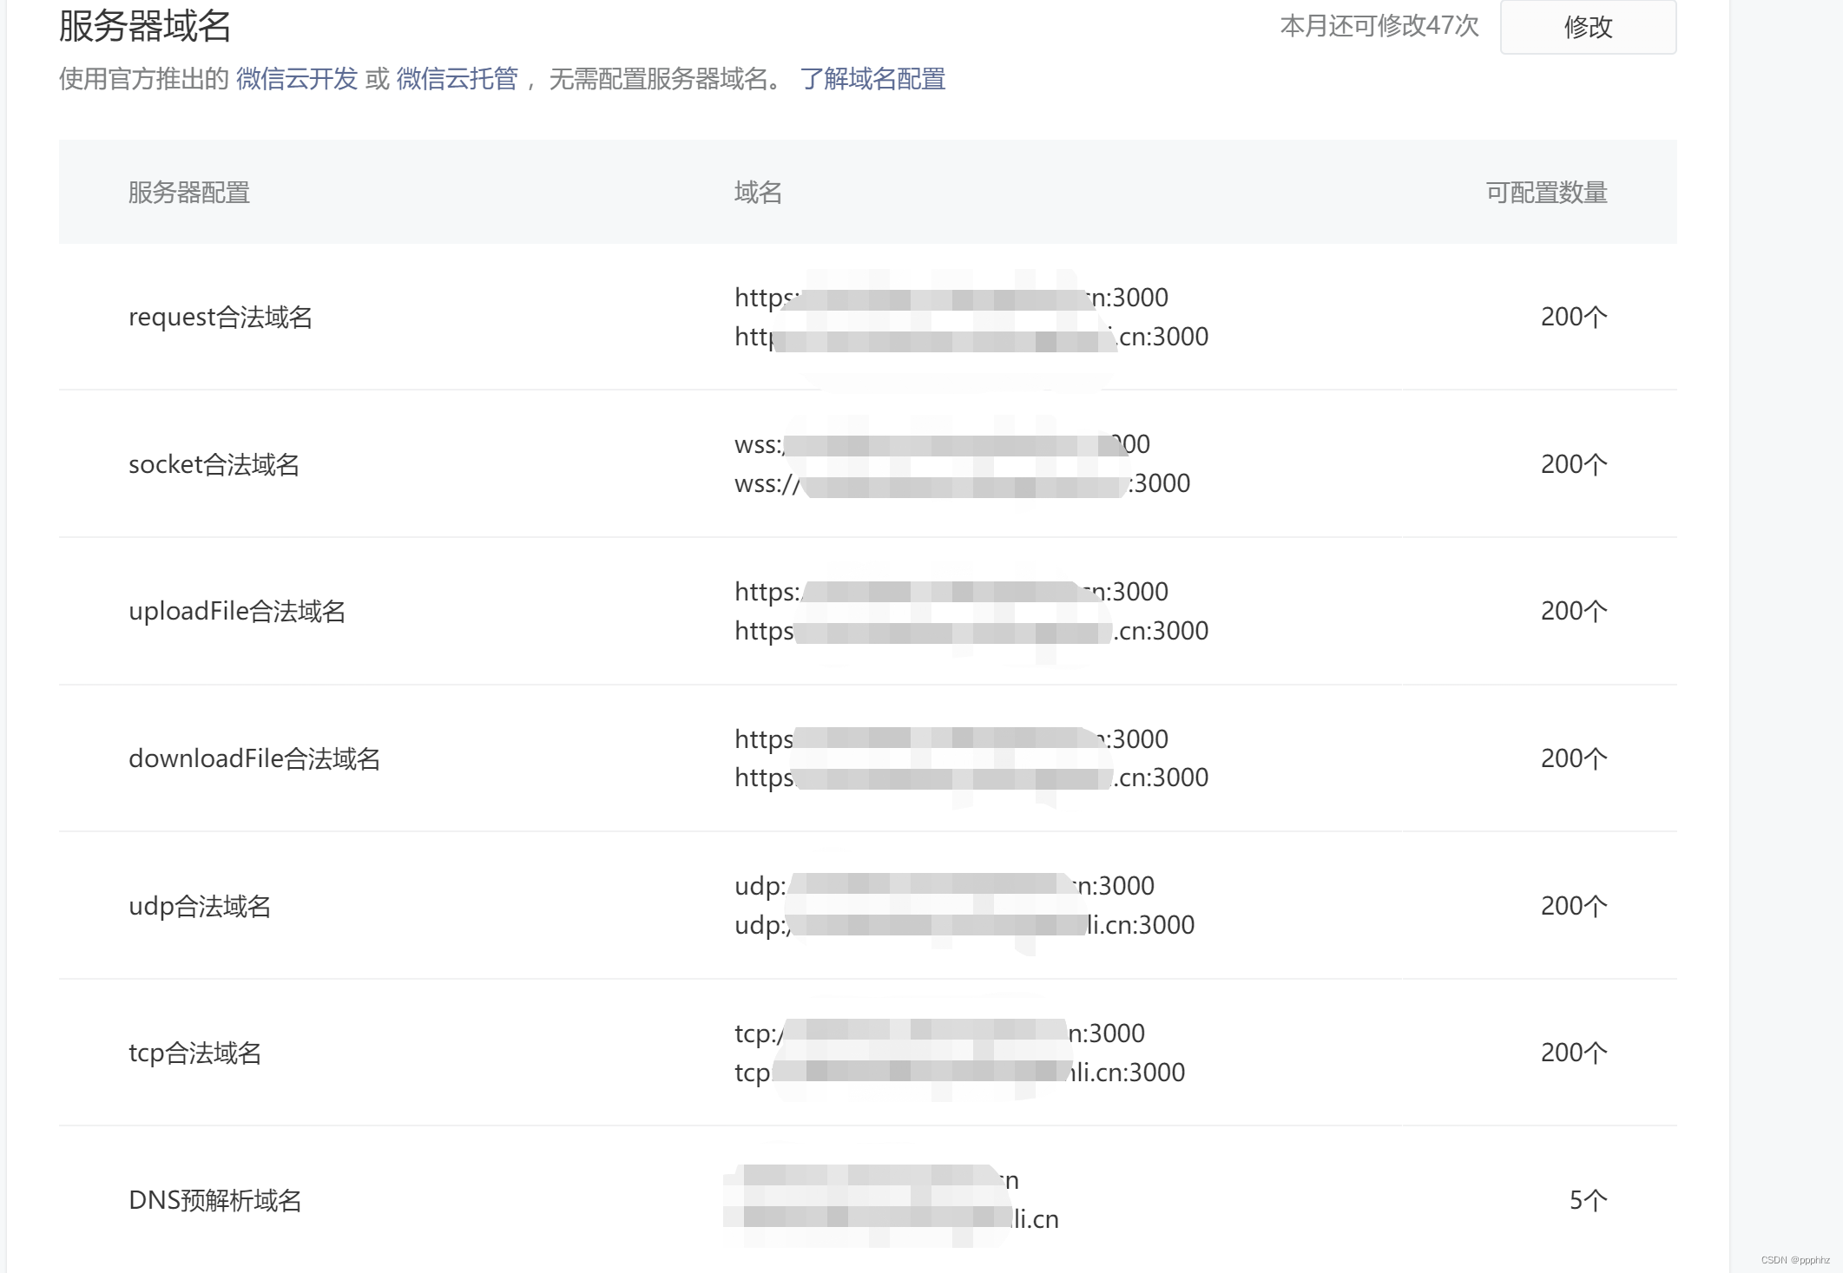Viewport: 1843px width, 1273px height.
Task: Select the tcp合法域名 row label
Action: point(195,1053)
